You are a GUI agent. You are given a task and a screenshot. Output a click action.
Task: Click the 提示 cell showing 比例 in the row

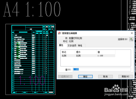(86, 56)
